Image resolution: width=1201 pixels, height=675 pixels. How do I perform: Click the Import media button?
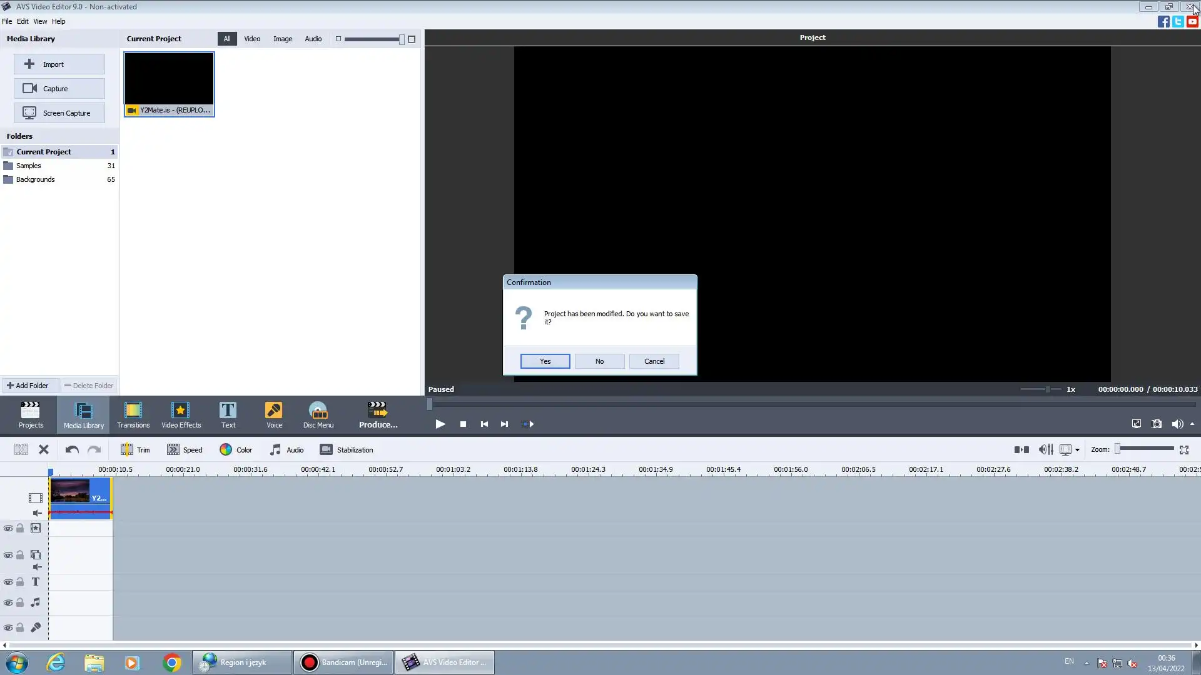coord(59,64)
